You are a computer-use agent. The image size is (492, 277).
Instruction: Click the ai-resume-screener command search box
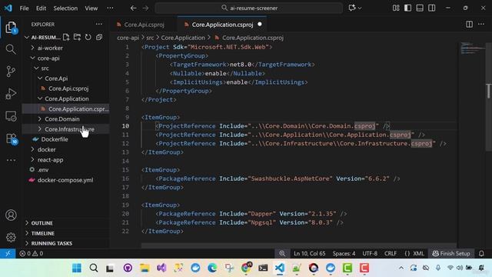[249, 8]
